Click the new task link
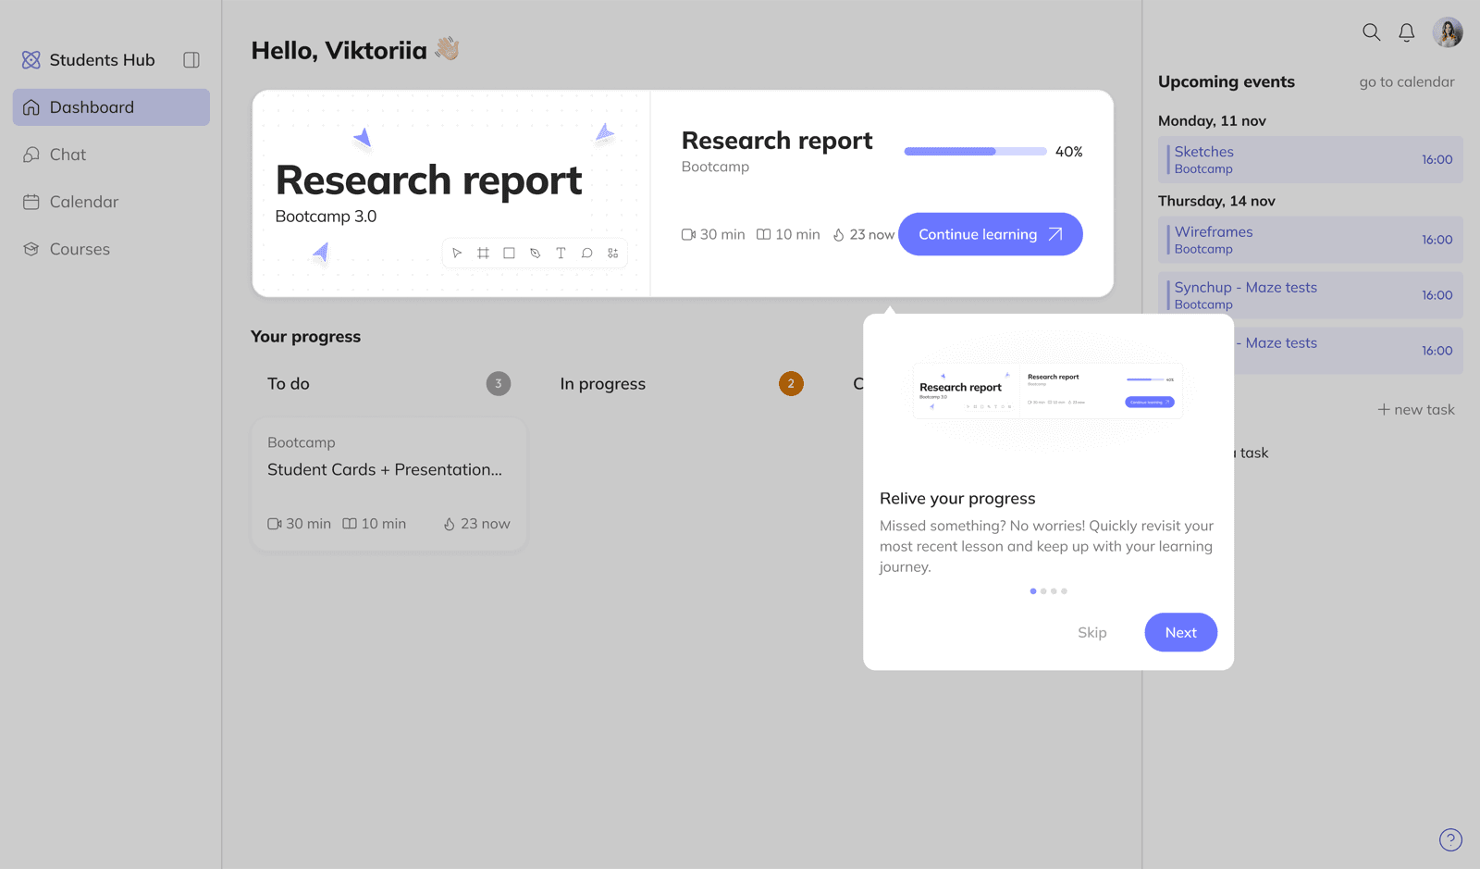 pos(1416,409)
